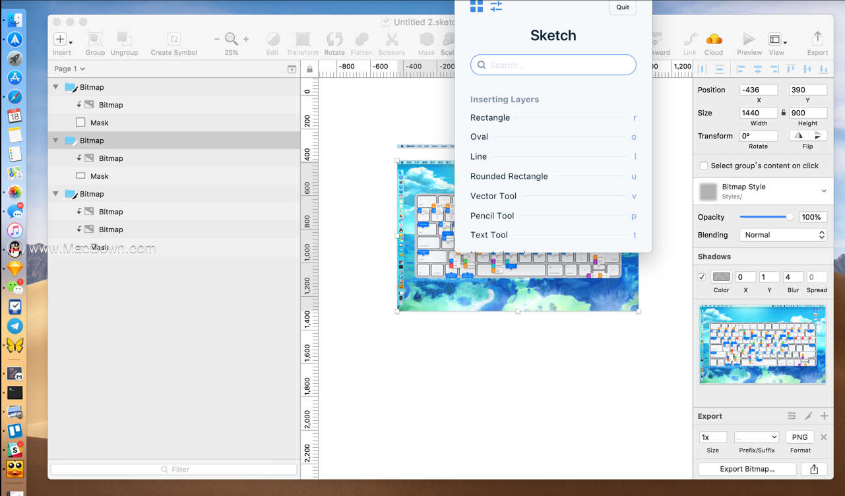This screenshot has height=496, width=845.
Task: Click the grid icon in the Sketch popup
Action: (476, 7)
